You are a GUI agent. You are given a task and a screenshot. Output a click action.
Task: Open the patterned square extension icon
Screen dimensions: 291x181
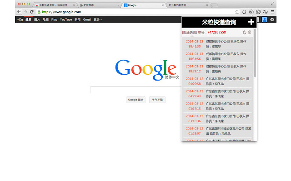pyautogui.click(x=258, y=12)
